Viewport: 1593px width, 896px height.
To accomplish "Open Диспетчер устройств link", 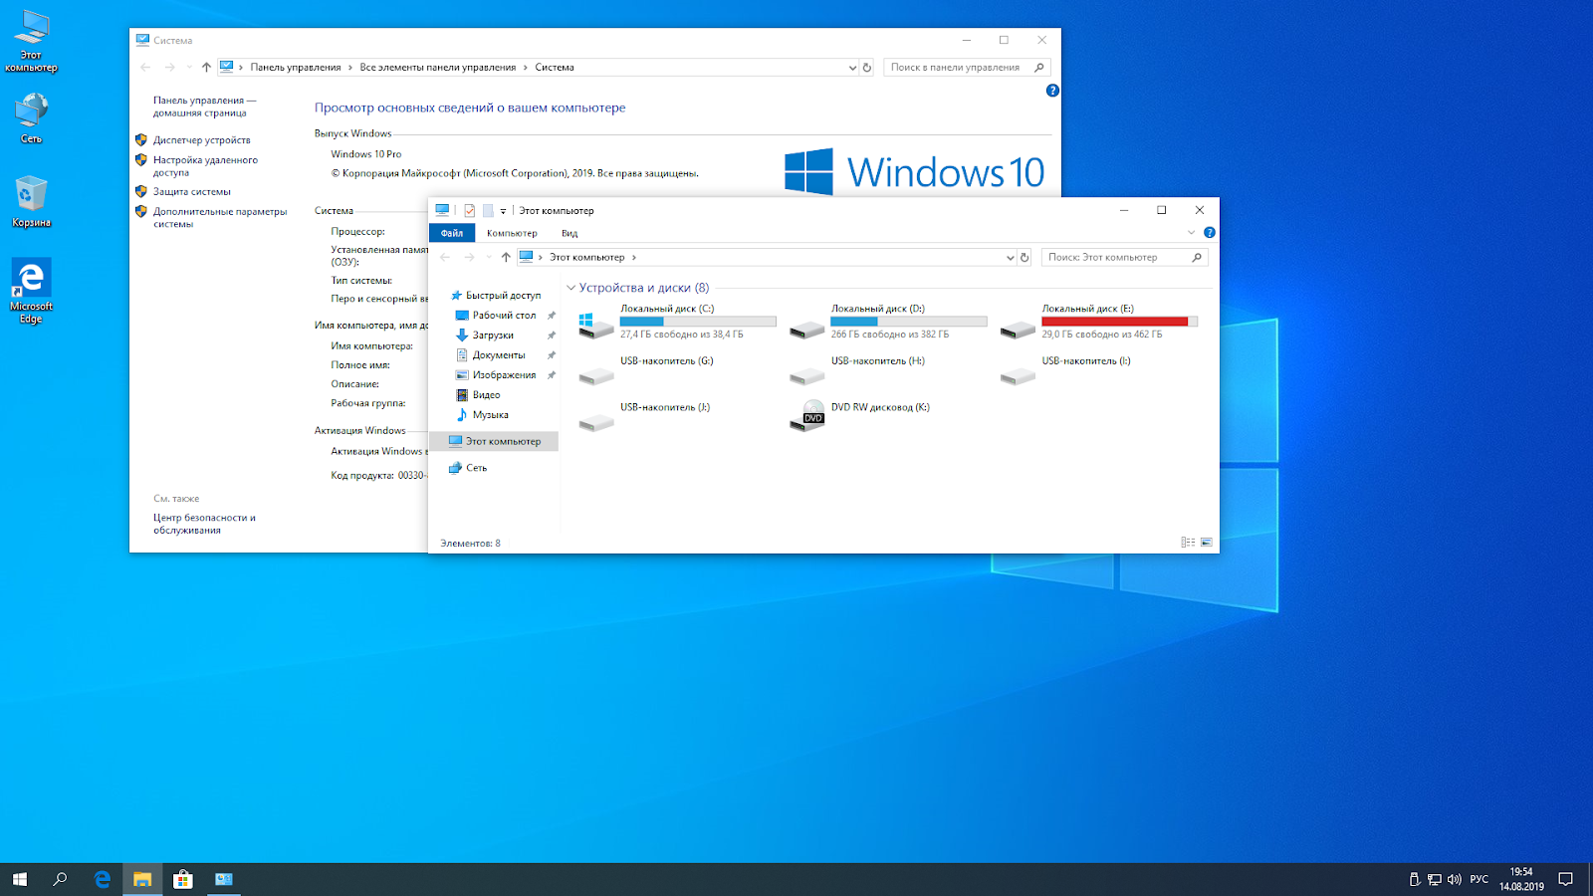I will tap(201, 140).
